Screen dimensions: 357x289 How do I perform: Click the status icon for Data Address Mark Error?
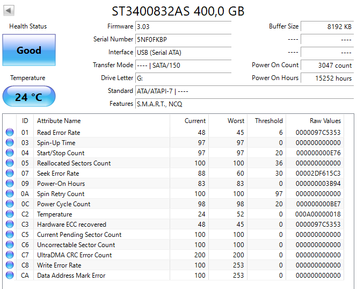click(10, 276)
